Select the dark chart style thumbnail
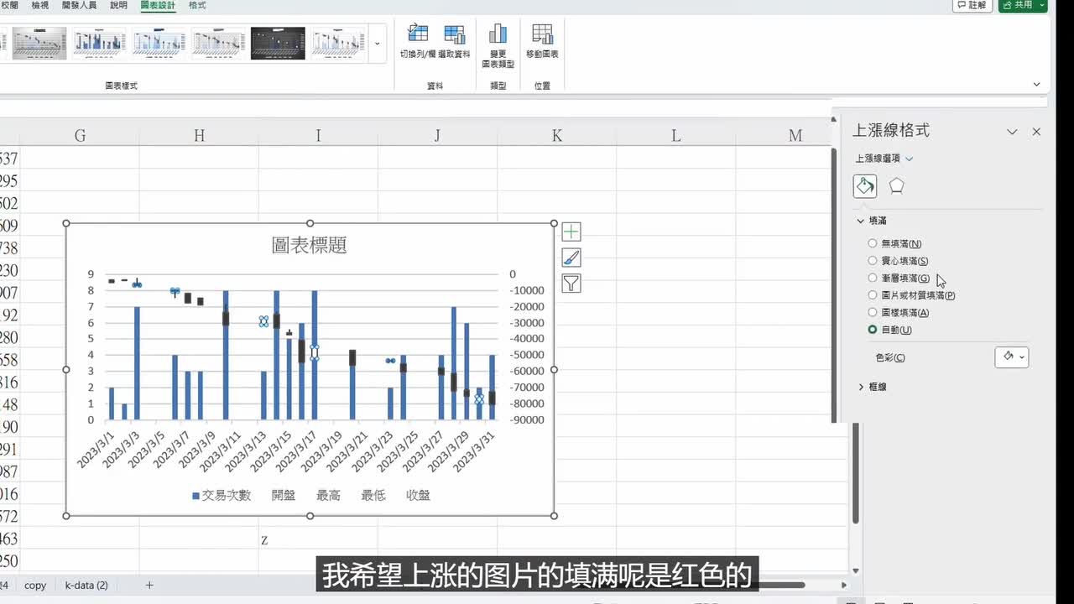 (x=278, y=43)
